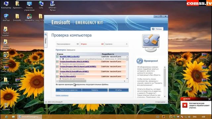Click the Угроза column header
212x119 pixels.
click(78, 54)
